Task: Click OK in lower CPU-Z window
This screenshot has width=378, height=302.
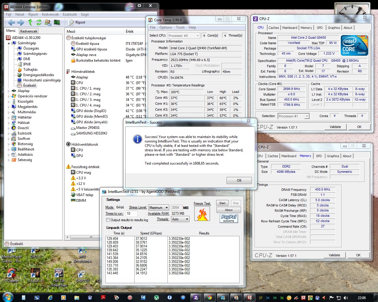Action: pyautogui.click(x=358, y=255)
